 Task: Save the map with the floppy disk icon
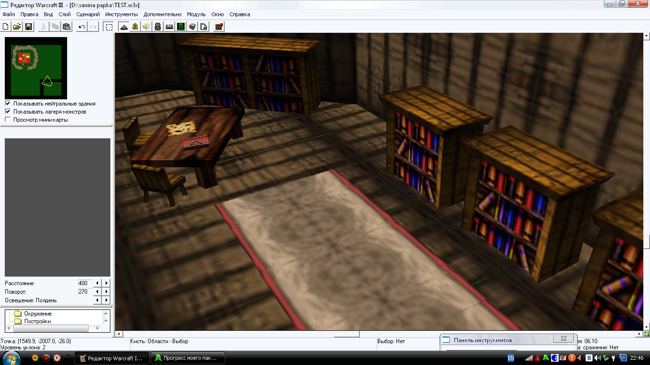click(29, 27)
